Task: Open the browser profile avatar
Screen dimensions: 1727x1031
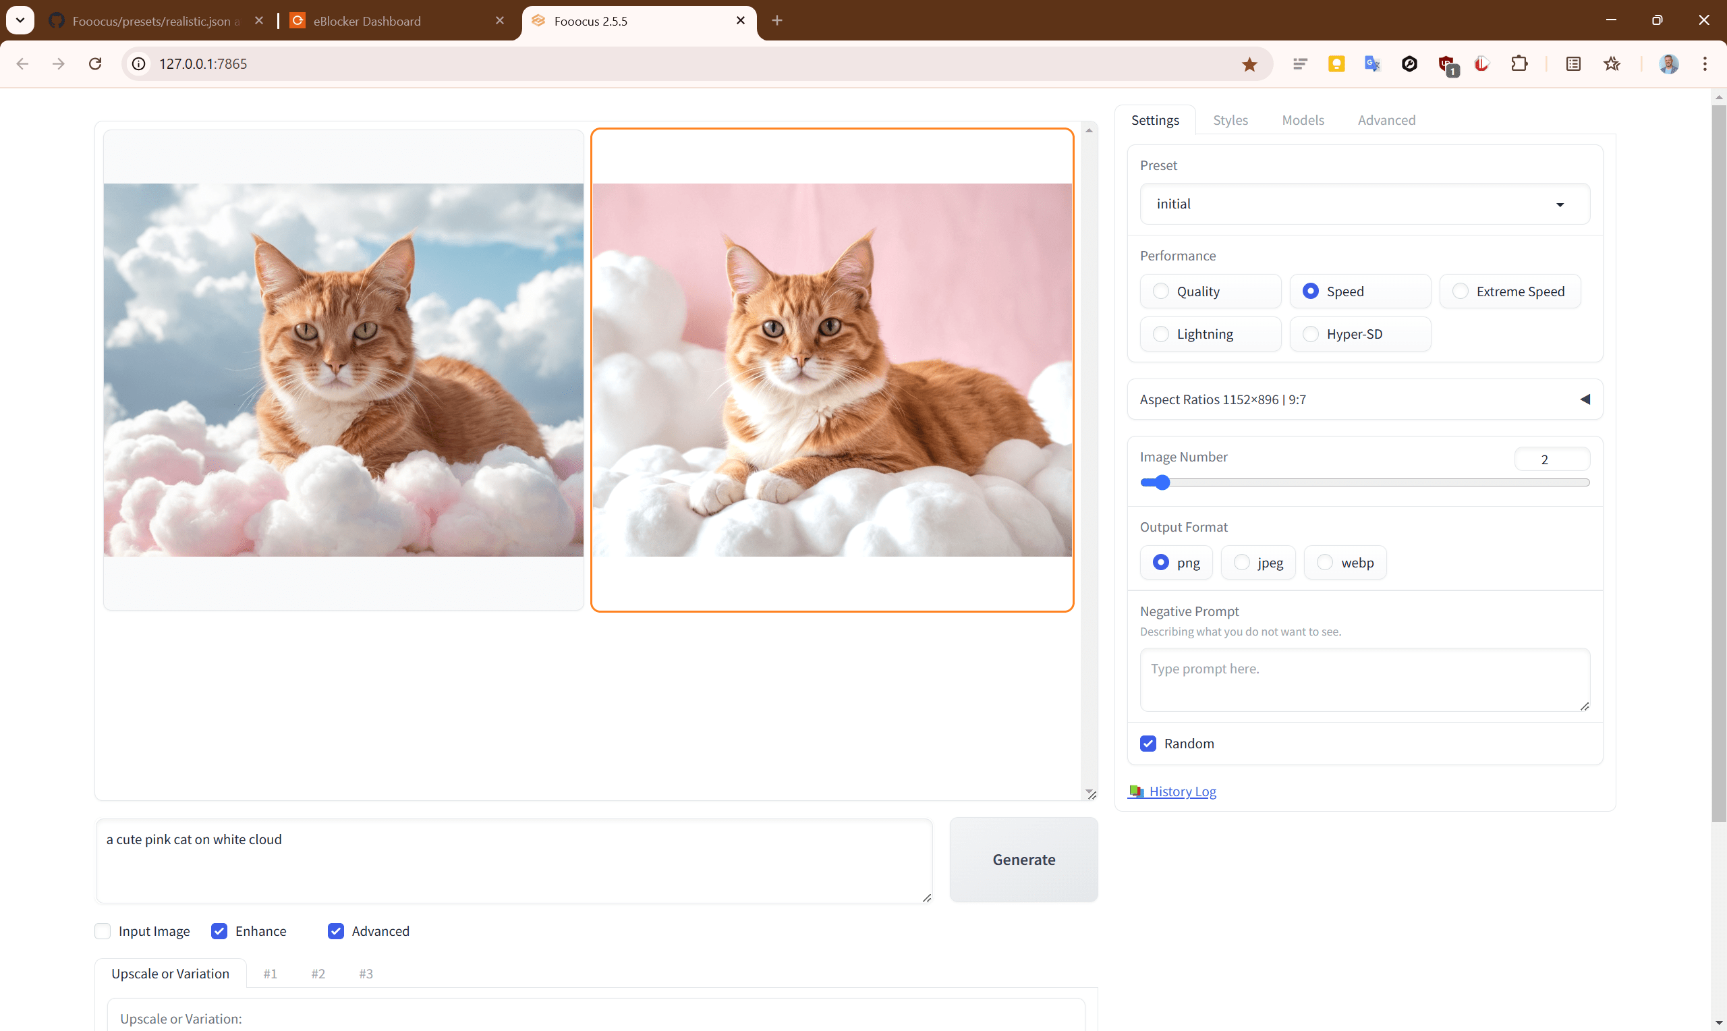Action: [1668, 64]
